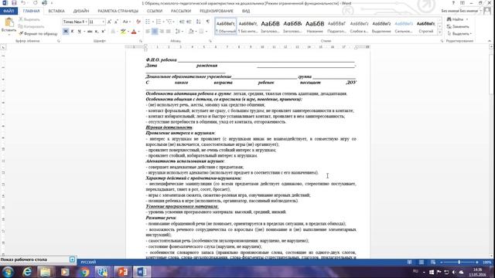Toggle italic formatting (К)
The image size is (495, 278).
[x=72, y=31]
